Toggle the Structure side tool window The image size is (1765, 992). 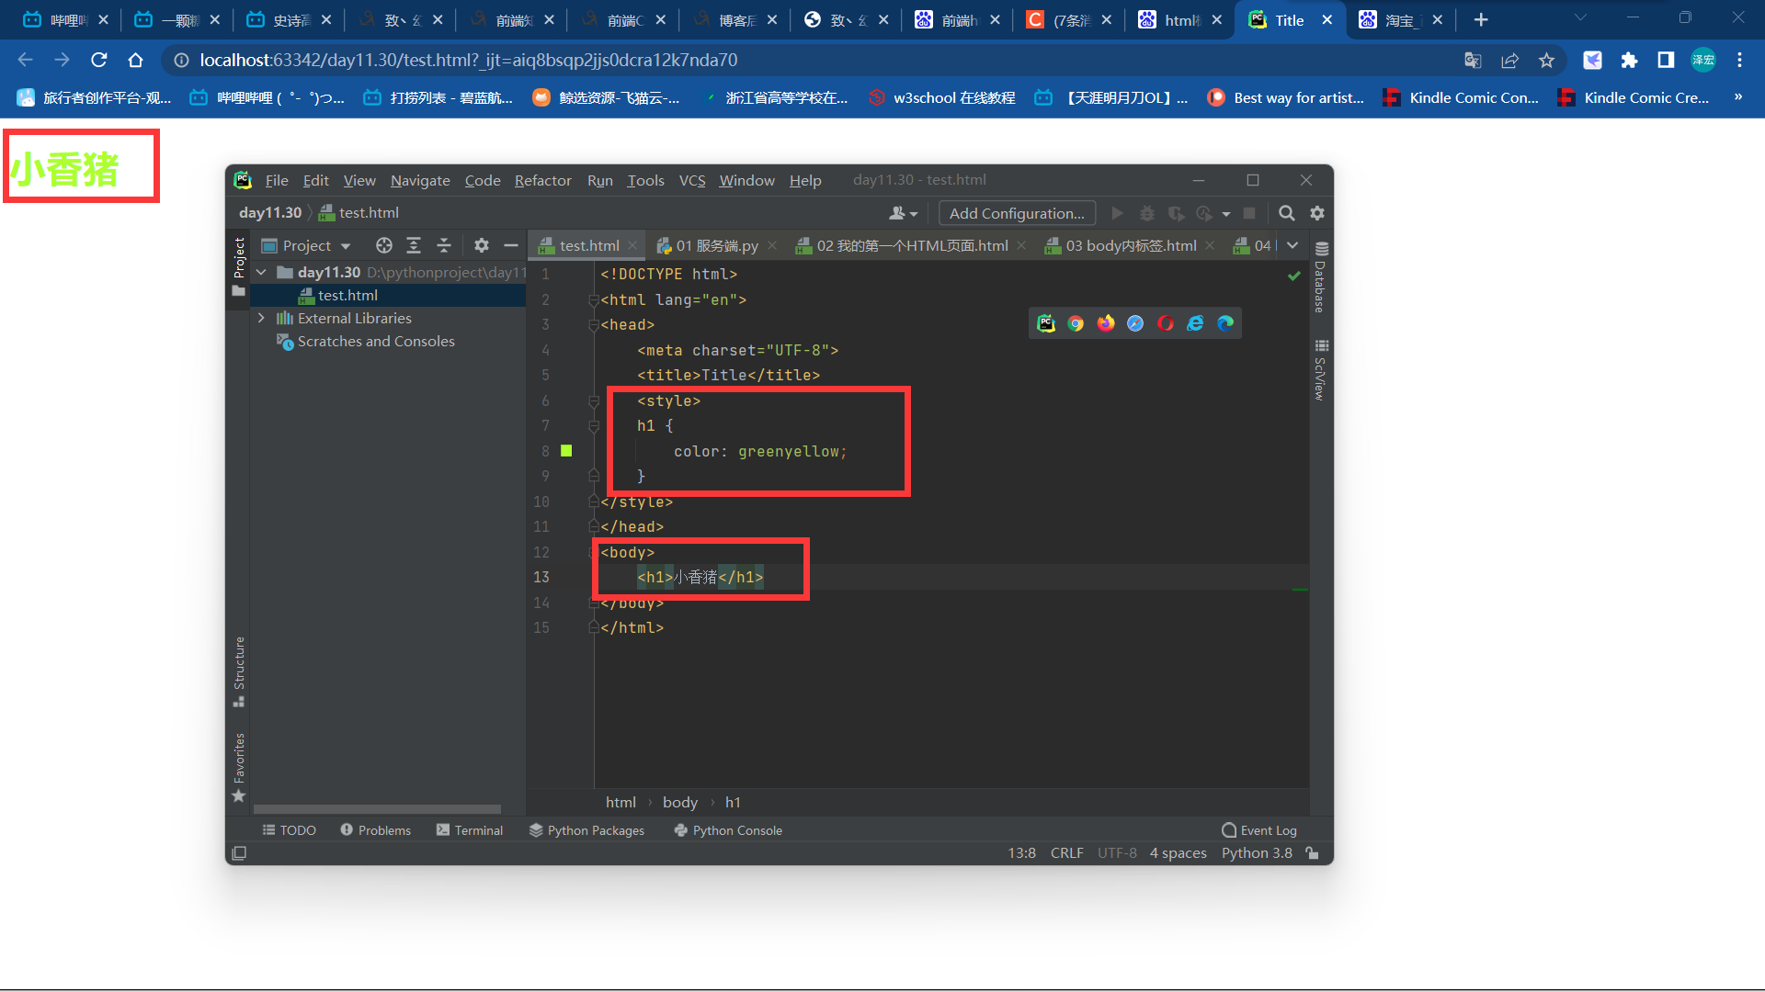pos(239,671)
